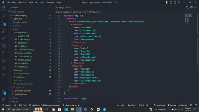199x112 pixels.
Task: Open Windows Settings gear from taskbar
Action: 92,110
